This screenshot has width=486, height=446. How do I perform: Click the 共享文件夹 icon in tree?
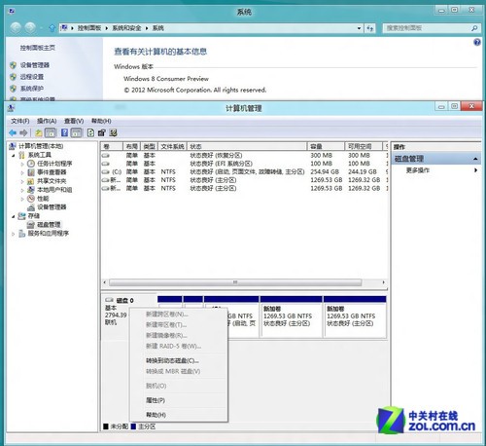pos(31,181)
